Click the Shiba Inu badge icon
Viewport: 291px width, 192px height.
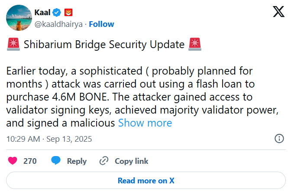(68, 12)
